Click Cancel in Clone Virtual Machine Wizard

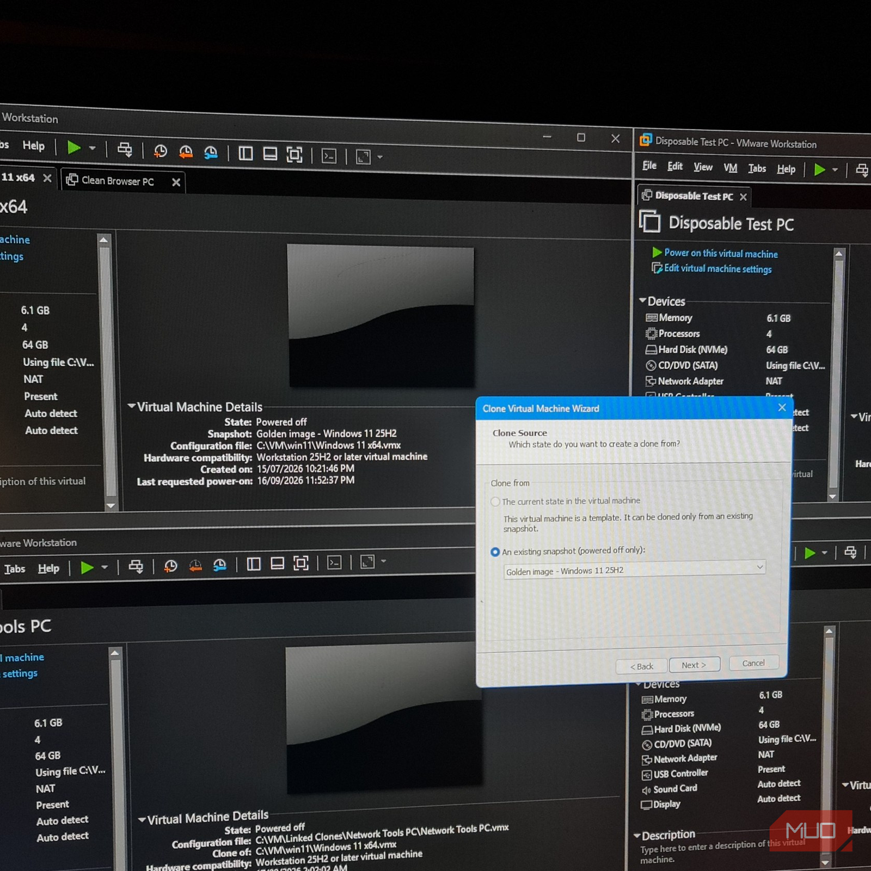pos(753,663)
